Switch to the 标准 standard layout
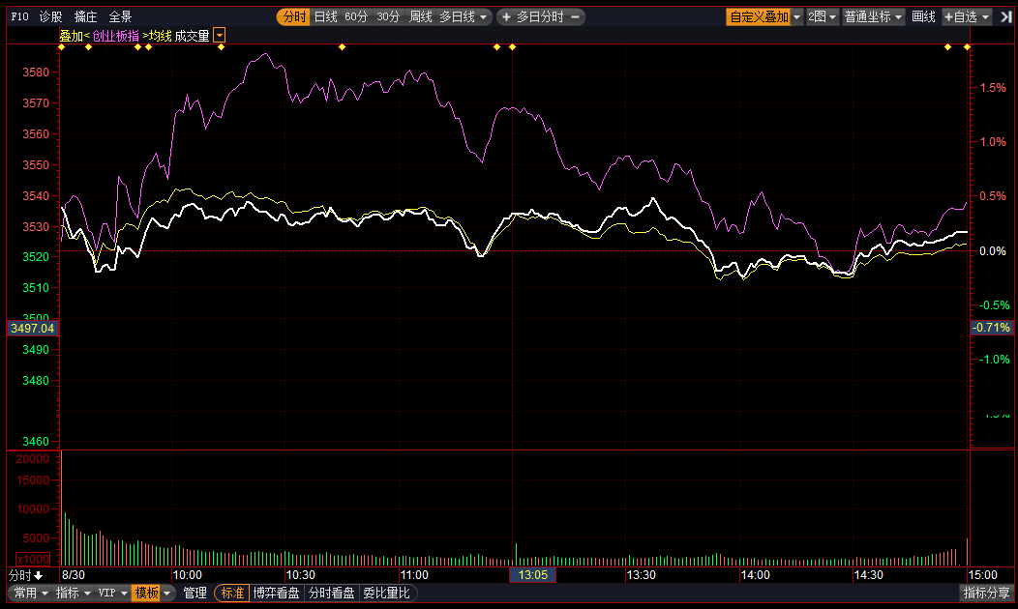Image resolution: width=1018 pixels, height=609 pixels. coord(232,594)
